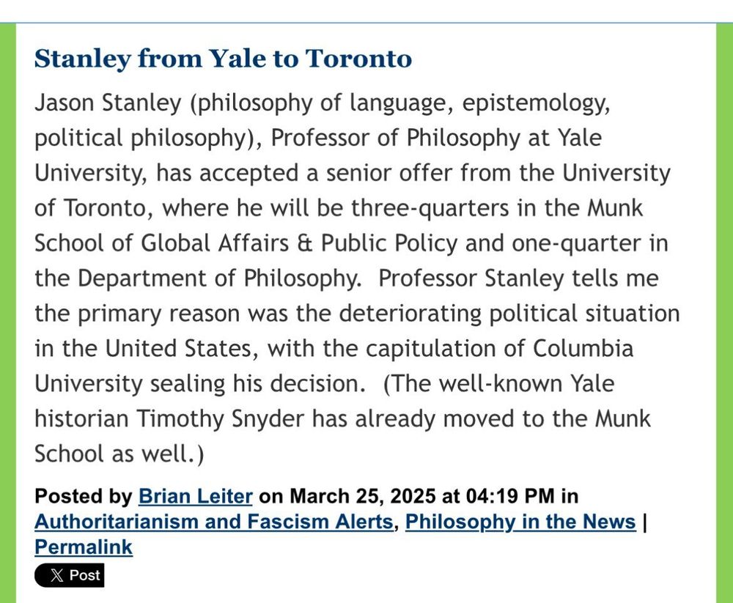Open the Authoritarianism and Fascism Alerts category
The image size is (733, 603).
[x=213, y=522]
